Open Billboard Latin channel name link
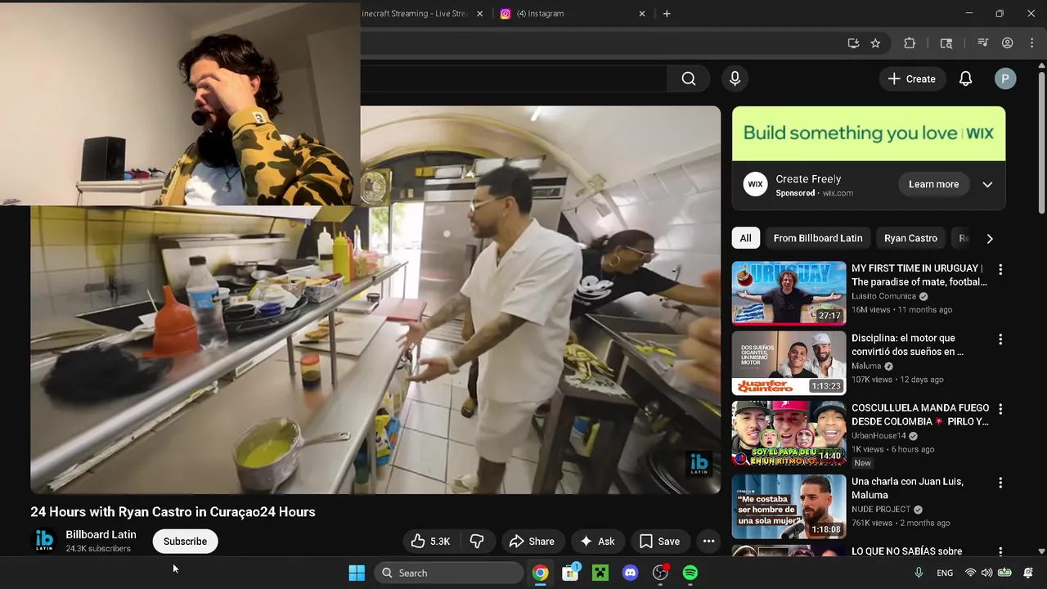Screen dimensions: 1047x589 pyautogui.click(x=101, y=534)
